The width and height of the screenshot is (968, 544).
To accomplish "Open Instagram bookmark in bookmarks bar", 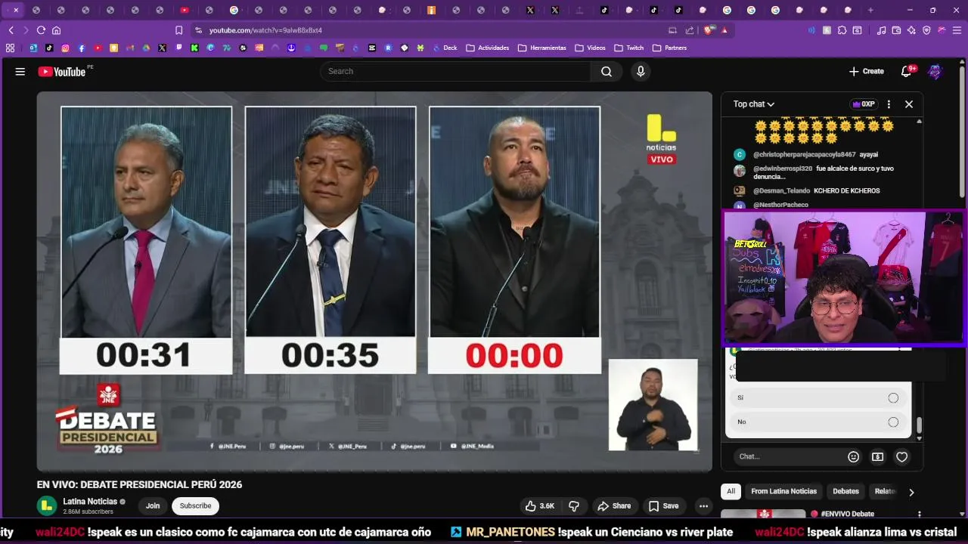I will point(65,48).
